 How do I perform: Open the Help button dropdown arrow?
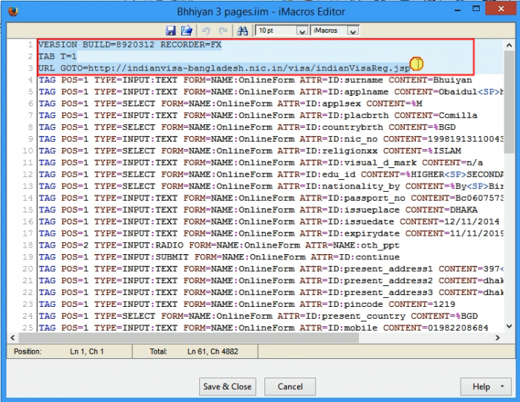502,386
